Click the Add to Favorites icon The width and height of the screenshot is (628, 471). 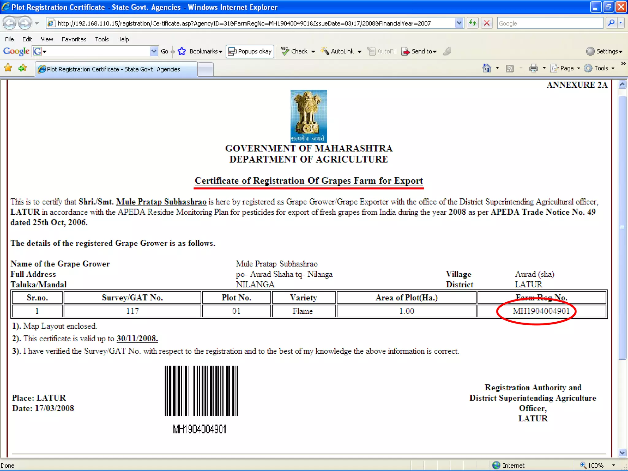23,68
